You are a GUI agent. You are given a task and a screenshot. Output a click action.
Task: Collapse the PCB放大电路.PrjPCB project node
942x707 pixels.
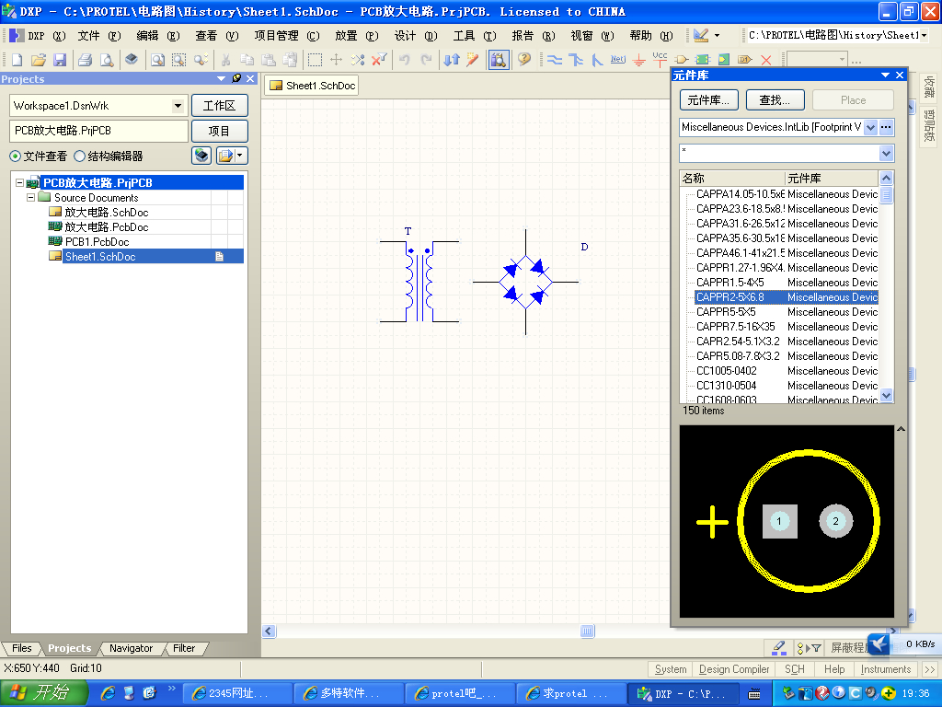[x=19, y=183]
